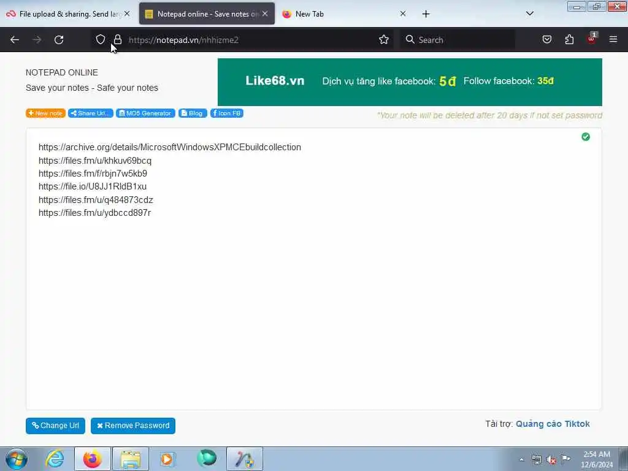The image size is (628, 471).
Task: Click the NOTEPAD ONLINE site title
Action: click(x=62, y=72)
